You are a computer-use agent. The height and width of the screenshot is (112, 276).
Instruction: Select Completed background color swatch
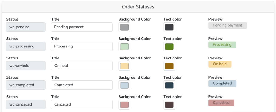pyautogui.click(x=124, y=85)
